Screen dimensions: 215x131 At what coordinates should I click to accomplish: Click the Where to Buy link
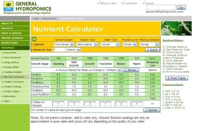tap(109, 3)
